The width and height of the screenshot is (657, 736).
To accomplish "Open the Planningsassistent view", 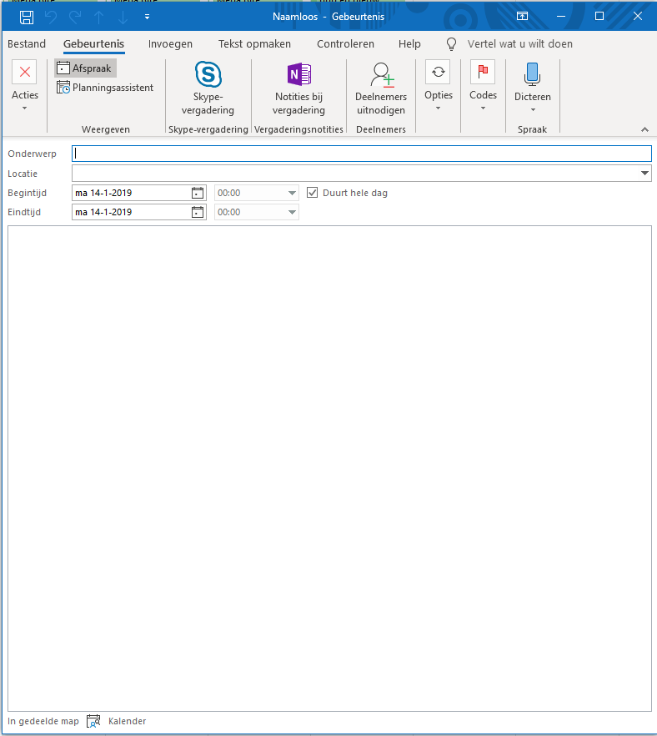I will 105,88.
